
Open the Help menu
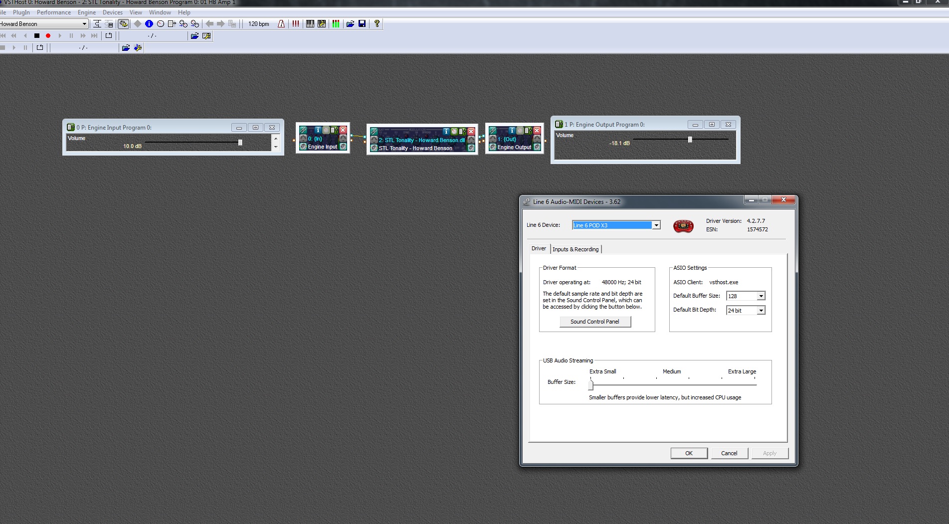point(184,12)
